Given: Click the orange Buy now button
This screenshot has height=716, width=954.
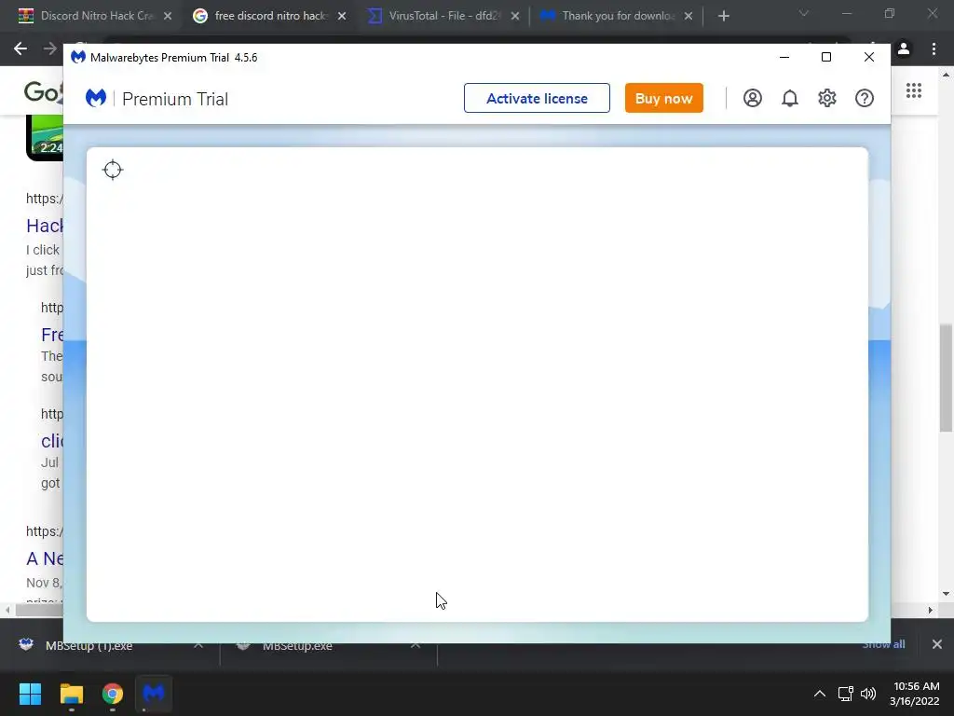Looking at the screenshot, I should [663, 98].
